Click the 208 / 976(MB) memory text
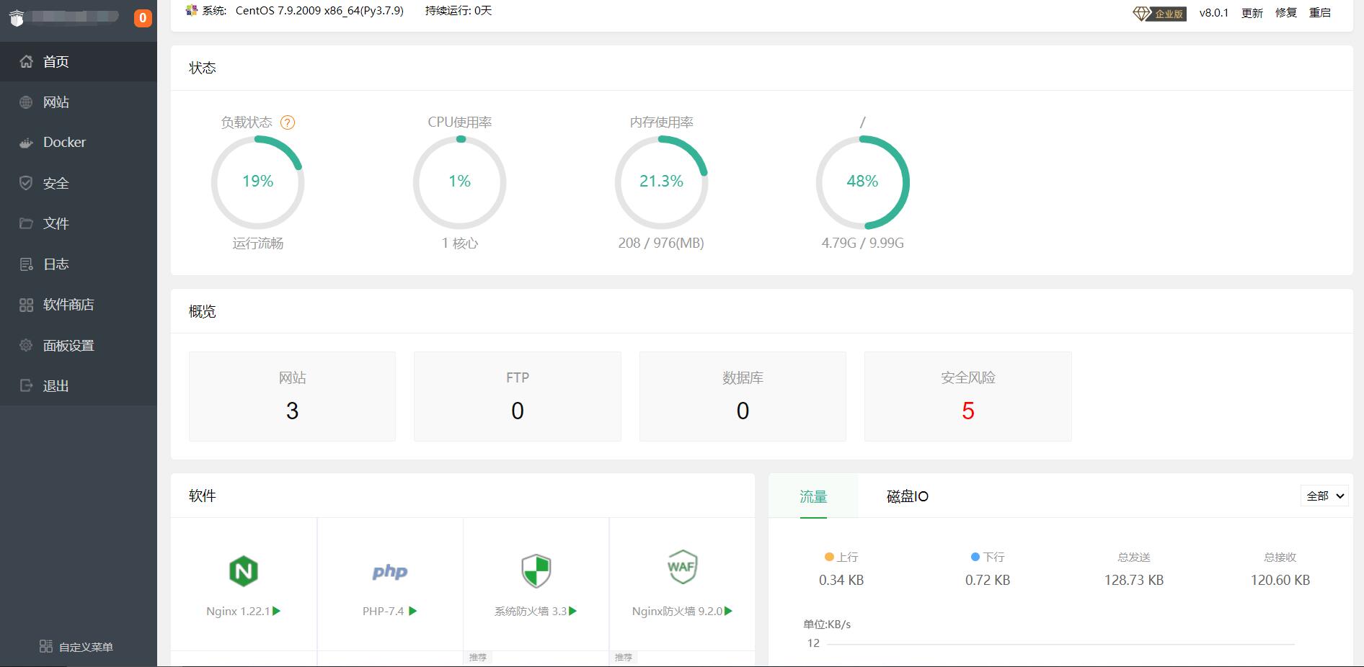This screenshot has height=667, width=1364. coord(661,243)
